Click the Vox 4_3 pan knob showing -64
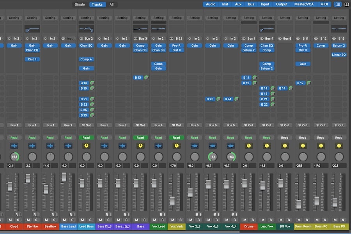Screen dimensions: 351x234 tap(213, 157)
